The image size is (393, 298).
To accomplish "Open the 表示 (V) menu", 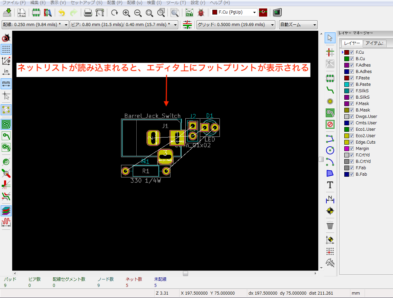I will pyautogui.click(x=58, y=3).
